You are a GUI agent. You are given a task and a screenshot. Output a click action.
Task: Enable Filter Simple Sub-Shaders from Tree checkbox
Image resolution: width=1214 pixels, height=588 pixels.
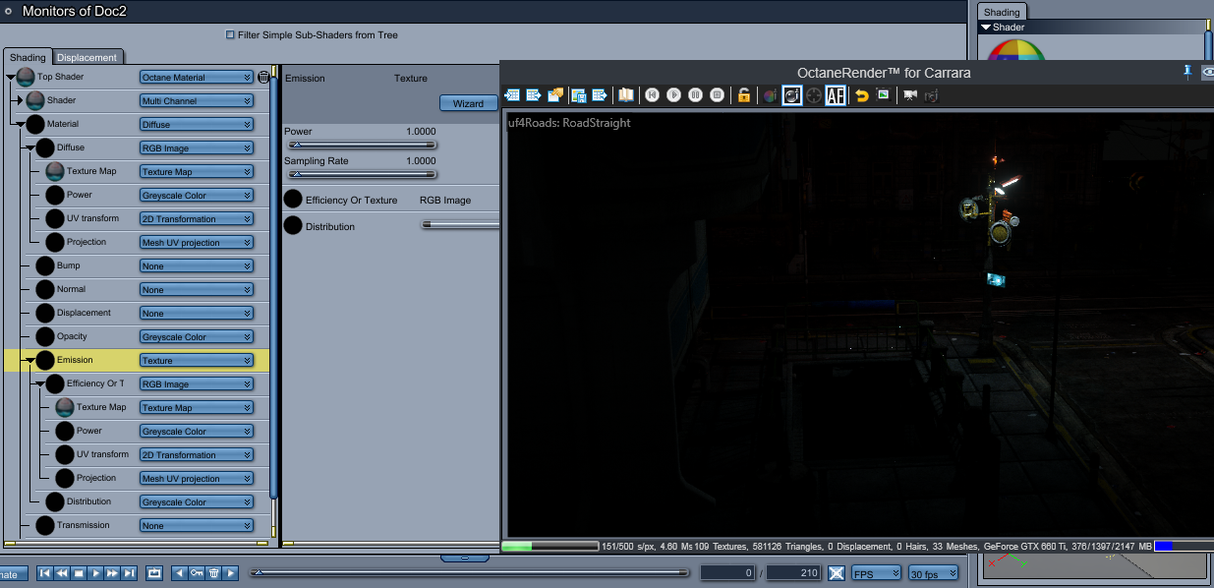click(230, 34)
